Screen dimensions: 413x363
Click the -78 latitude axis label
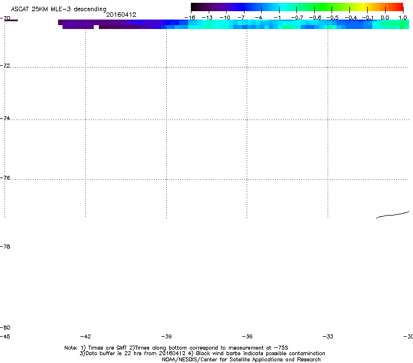[x=5, y=246]
